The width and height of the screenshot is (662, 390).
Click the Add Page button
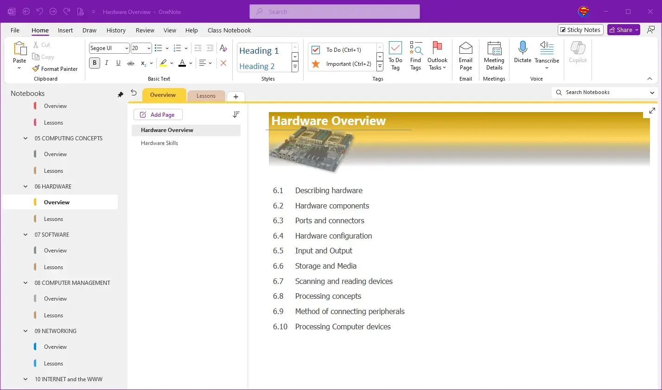pyautogui.click(x=158, y=114)
